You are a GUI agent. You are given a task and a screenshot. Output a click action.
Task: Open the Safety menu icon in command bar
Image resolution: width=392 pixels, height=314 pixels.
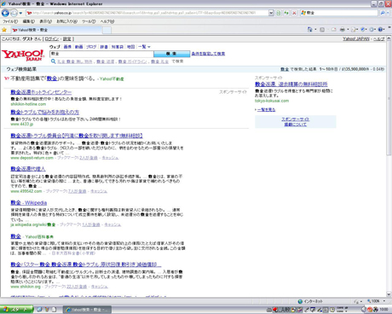[363, 29]
